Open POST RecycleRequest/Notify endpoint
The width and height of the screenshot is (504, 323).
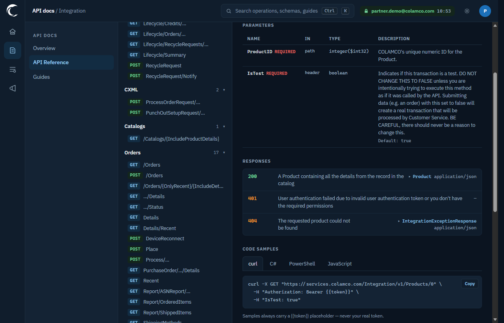coord(175,76)
